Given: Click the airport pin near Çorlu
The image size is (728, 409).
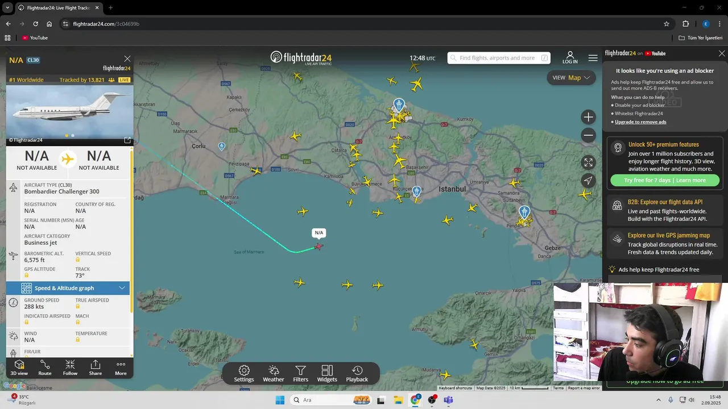Looking at the screenshot, I should point(222,147).
